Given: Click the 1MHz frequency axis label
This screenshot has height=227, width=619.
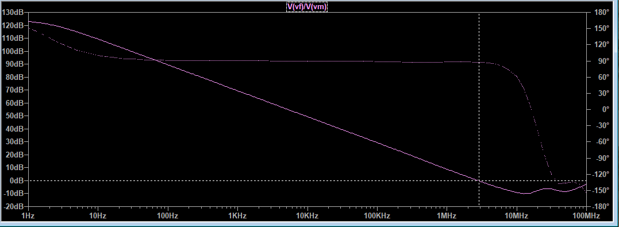Looking at the screenshot, I should [447, 216].
